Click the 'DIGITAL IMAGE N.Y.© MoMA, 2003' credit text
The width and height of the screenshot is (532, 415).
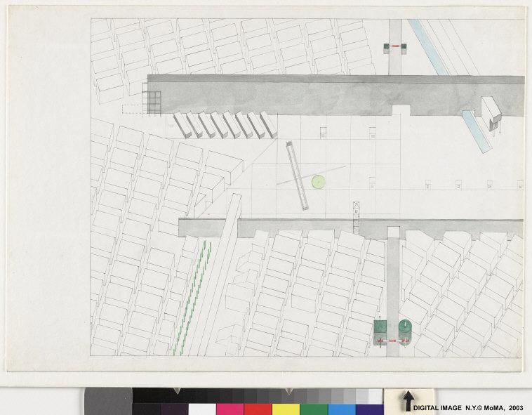[x=468, y=408]
